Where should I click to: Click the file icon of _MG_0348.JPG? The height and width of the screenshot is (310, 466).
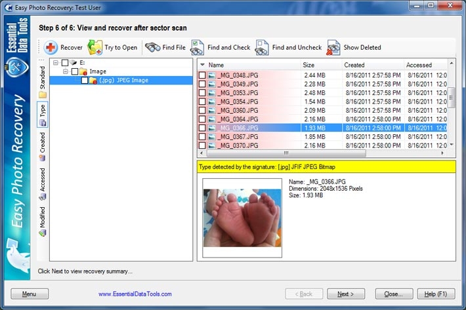[x=212, y=75]
